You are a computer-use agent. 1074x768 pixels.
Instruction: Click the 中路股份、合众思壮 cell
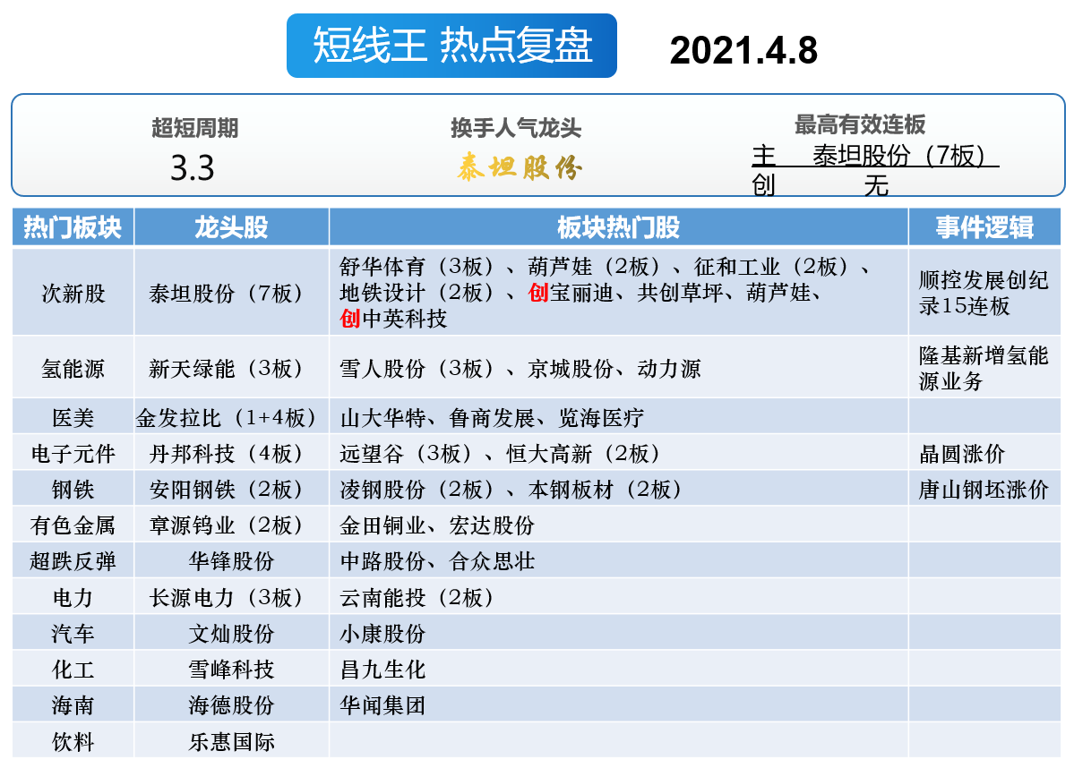[618, 561]
